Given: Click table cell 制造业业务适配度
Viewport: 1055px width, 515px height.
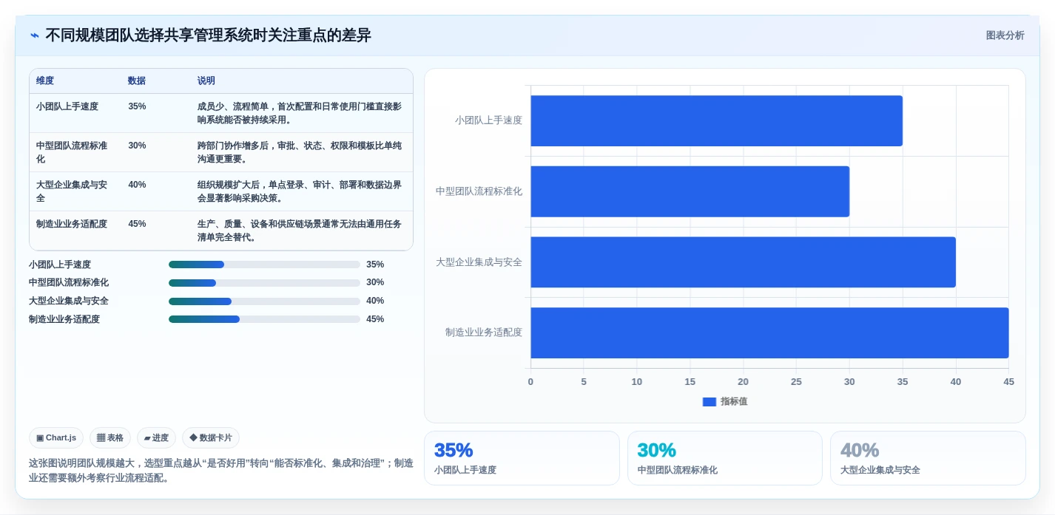Looking at the screenshot, I should (72, 224).
